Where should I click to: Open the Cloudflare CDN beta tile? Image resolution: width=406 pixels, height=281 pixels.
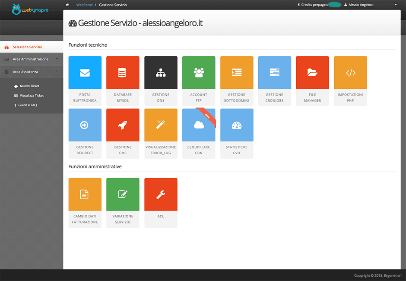coord(199,125)
